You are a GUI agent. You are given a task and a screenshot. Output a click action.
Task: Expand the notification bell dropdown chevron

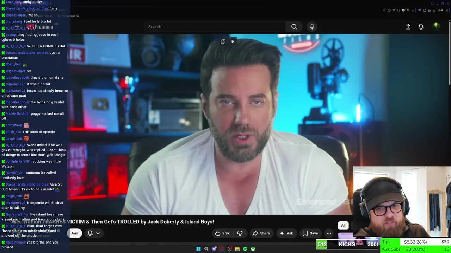(98, 233)
